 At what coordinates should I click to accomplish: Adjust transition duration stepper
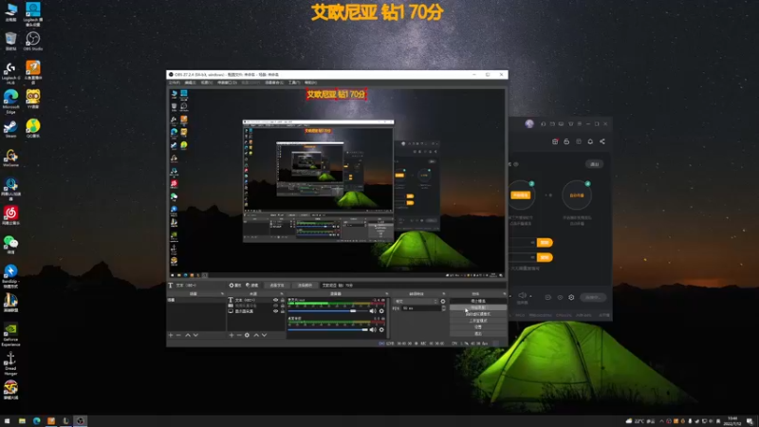point(444,307)
